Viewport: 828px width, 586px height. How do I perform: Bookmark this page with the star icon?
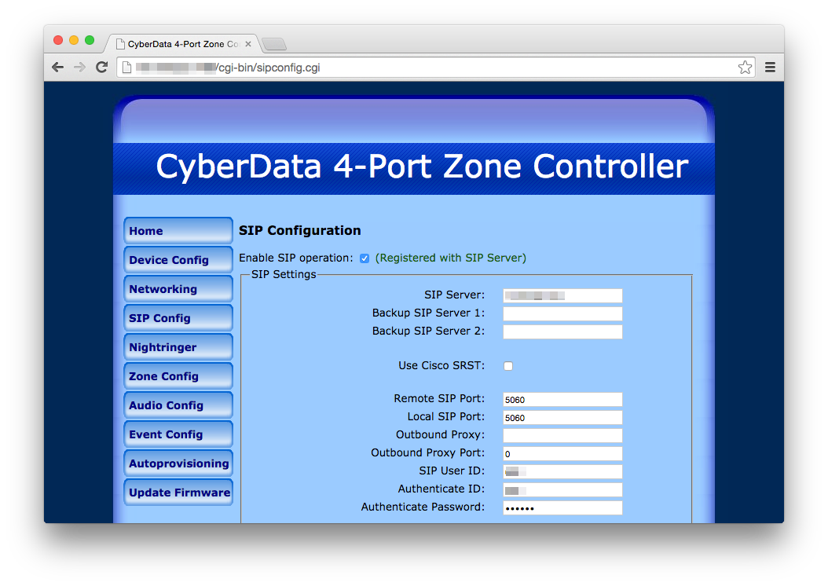coord(744,68)
